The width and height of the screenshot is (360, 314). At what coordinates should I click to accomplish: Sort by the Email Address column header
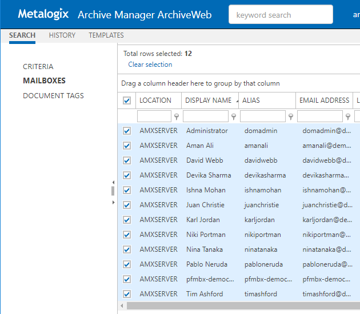pyautogui.click(x=324, y=100)
